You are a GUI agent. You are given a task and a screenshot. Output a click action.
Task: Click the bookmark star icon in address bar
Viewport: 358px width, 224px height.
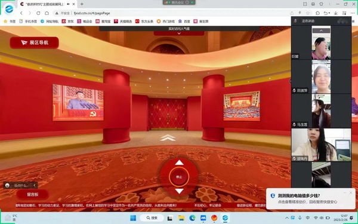(308, 13)
